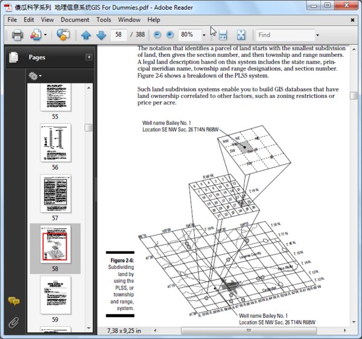Expand the Find options dropdown

[312, 35]
